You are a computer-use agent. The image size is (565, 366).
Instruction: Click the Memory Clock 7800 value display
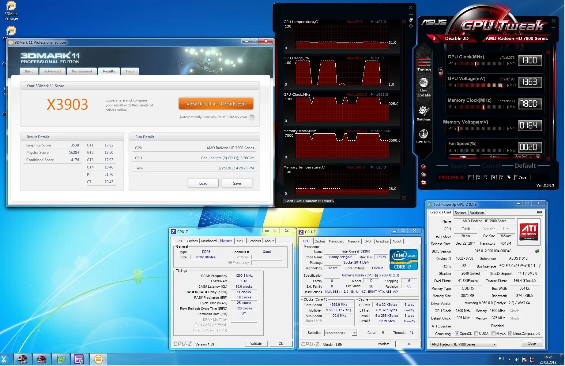530,104
